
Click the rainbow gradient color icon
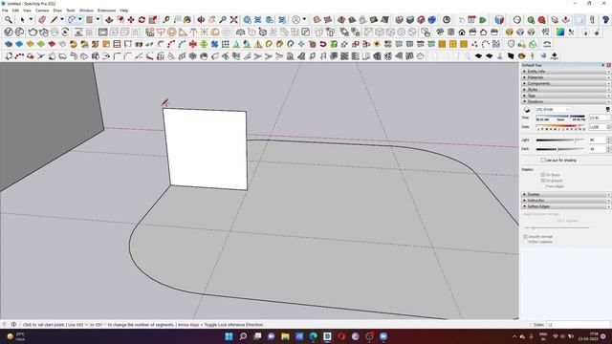click(x=560, y=32)
